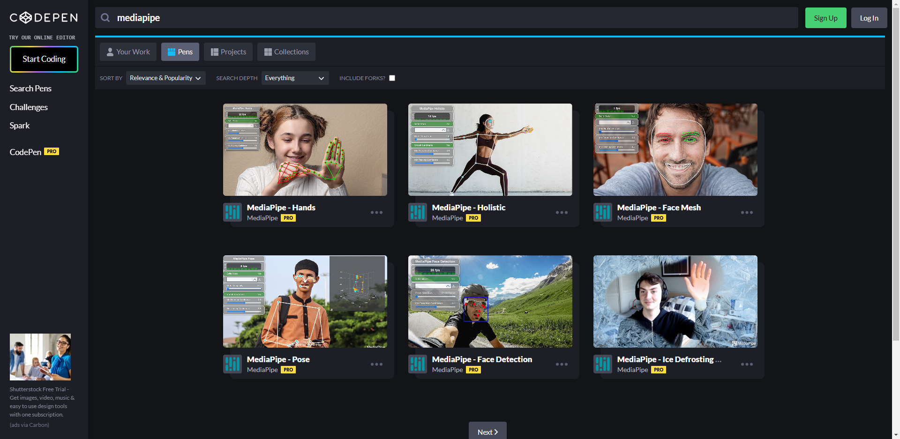Open more options for Ice Defrosting pen

747,365
